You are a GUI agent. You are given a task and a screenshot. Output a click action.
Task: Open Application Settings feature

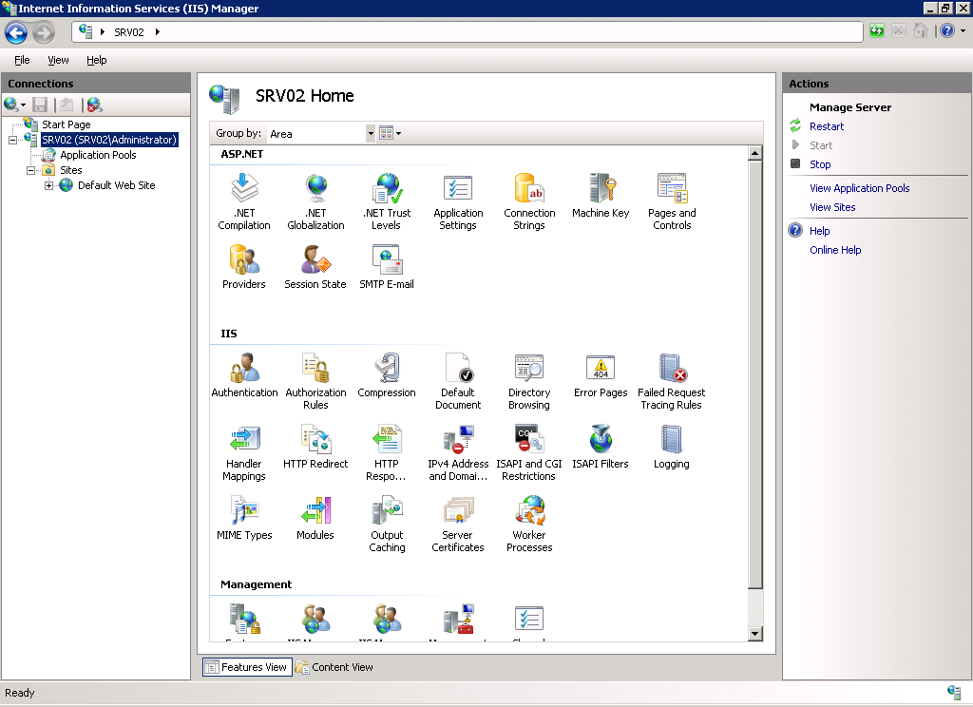pos(458,201)
